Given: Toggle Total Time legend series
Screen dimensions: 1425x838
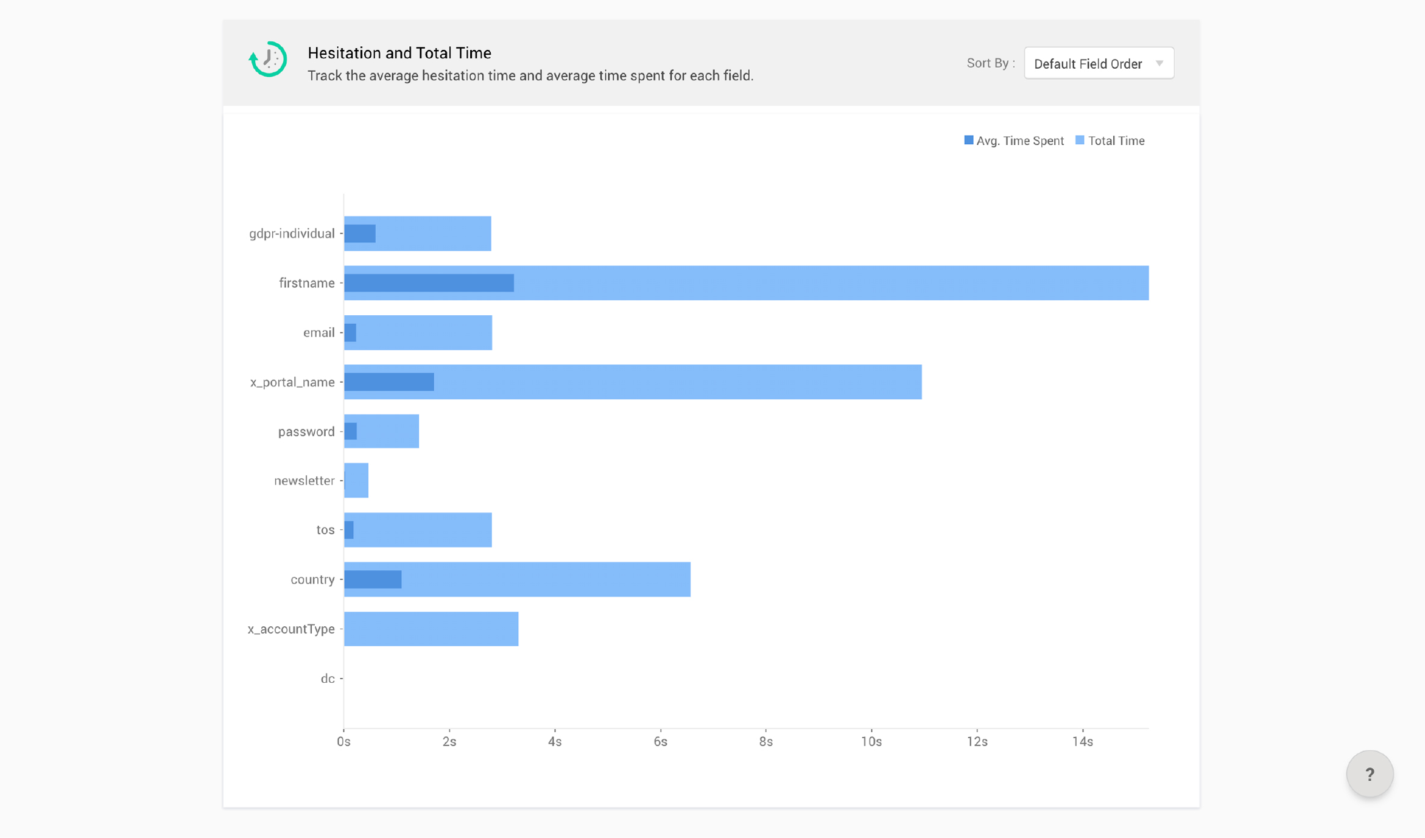Looking at the screenshot, I should coord(1116,141).
